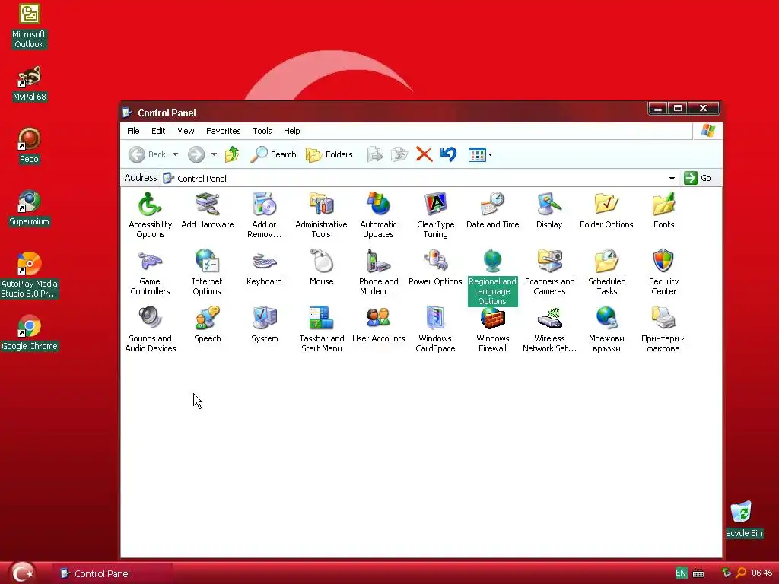Click the Address bar field
This screenshot has height=584, width=779.
[420, 178]
